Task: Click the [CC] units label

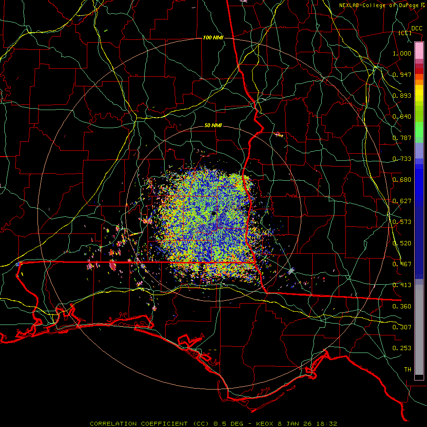Action: (405, 33)
